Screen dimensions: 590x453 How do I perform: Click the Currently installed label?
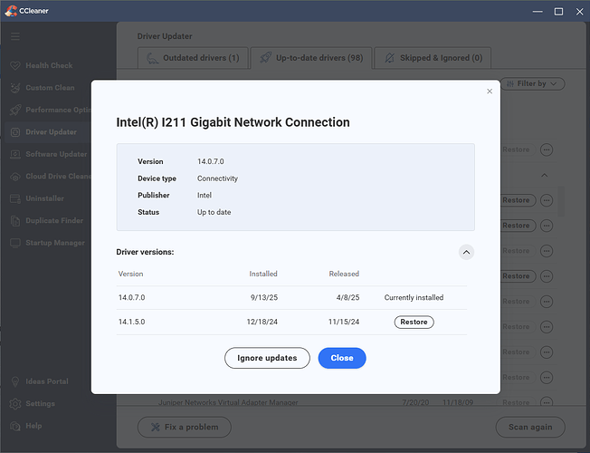[x=414, y=298]
